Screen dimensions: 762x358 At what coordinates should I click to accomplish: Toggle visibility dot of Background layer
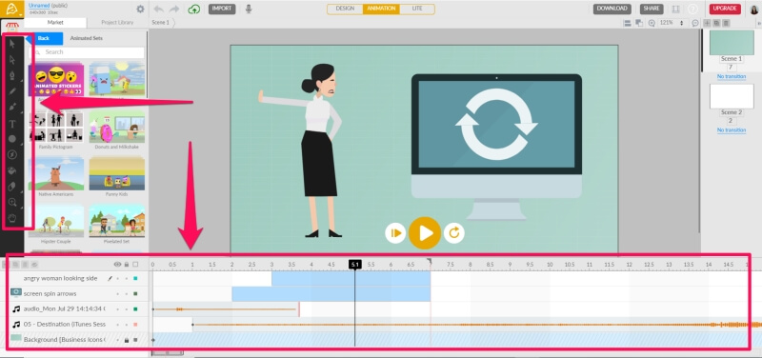coord(117,340)
